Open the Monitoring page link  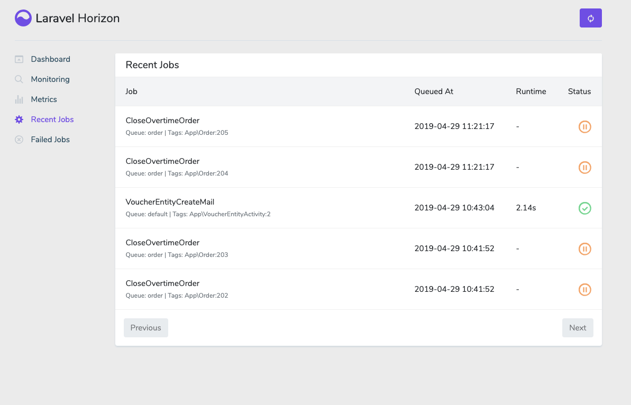50,79
